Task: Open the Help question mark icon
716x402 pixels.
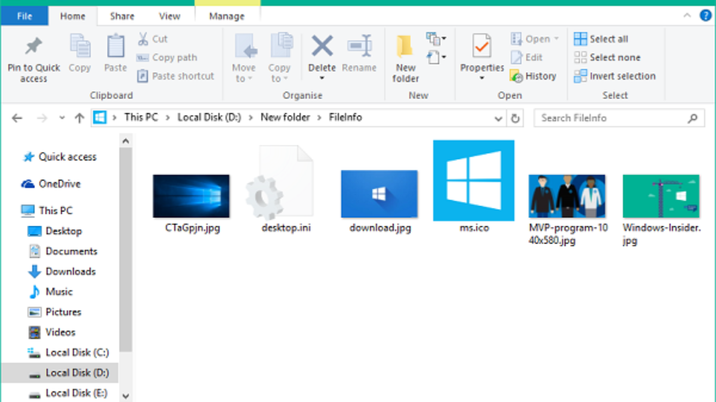Action: [705, 15]
